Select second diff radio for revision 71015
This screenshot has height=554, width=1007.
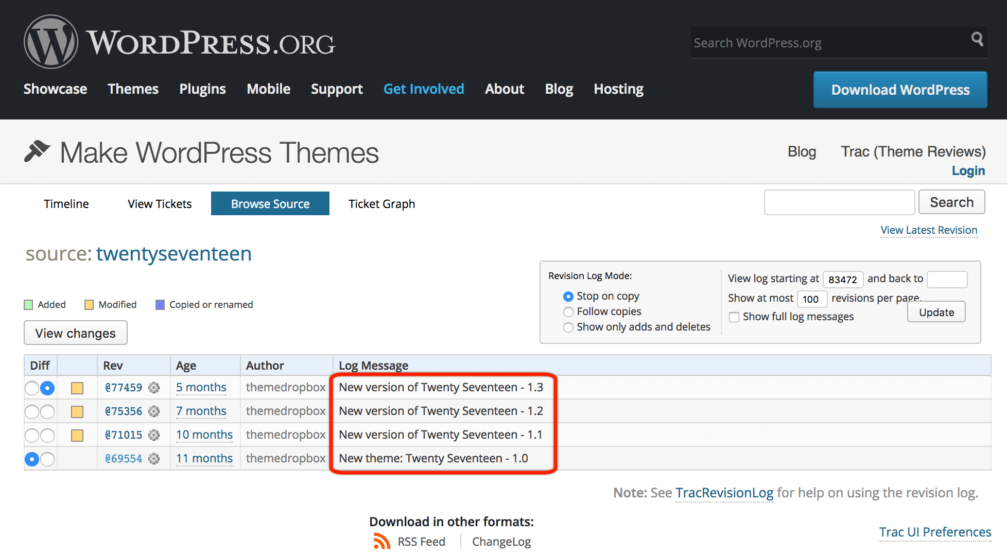47,435
